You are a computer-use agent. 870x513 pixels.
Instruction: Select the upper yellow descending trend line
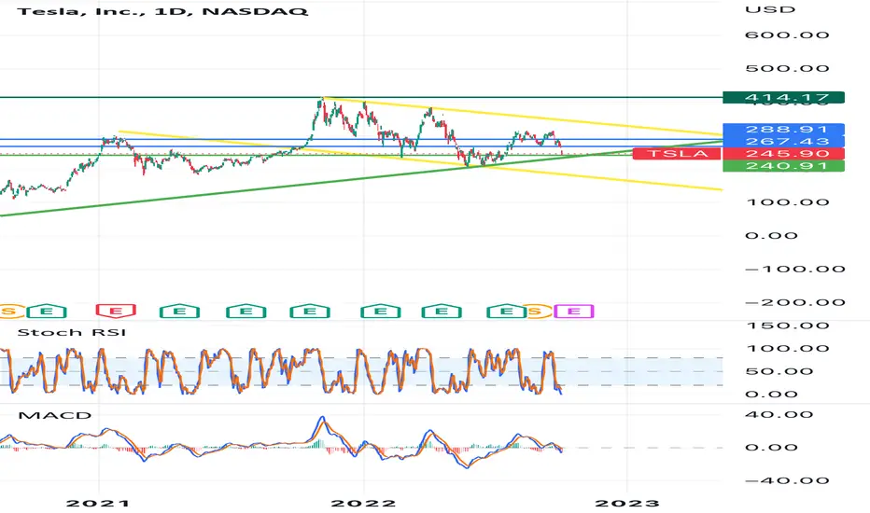(522, 116)
